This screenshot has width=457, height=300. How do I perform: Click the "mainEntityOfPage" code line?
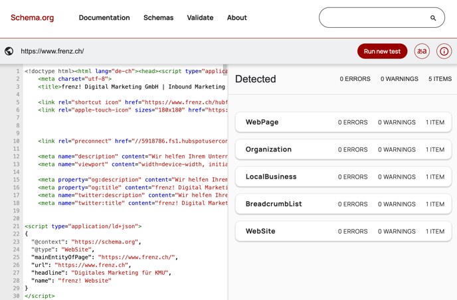pyautogui.click(x=104, y=258)
